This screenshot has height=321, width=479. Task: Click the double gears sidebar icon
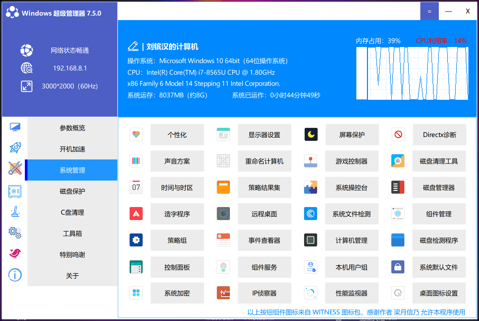[x=15, y=233]
